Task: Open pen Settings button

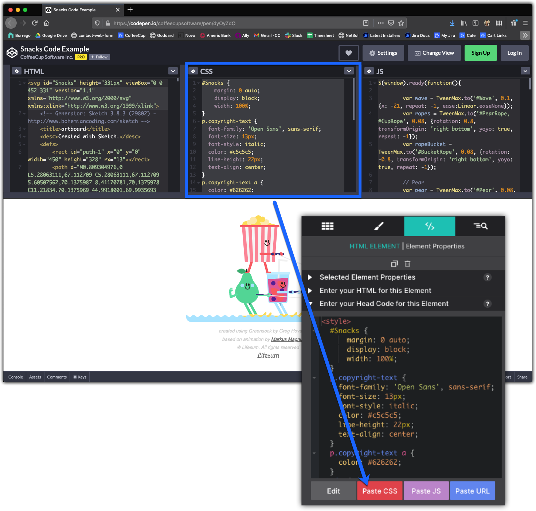Action: point(383,53)
